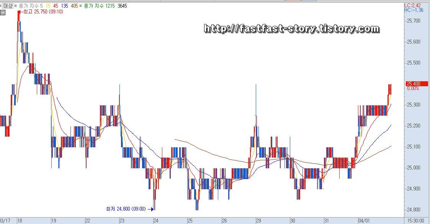This screenshot has height=224, width=430.
Task: Click the 24 date on time axis
Action: [x=156, y=221]
